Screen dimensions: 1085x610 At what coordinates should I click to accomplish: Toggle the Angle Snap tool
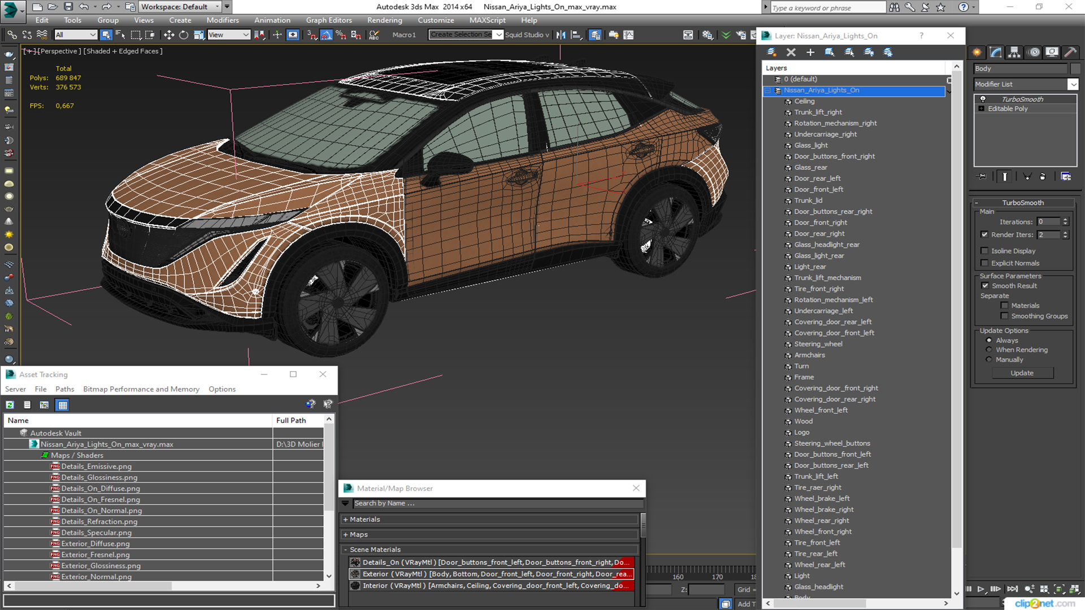tap(327, 35)
